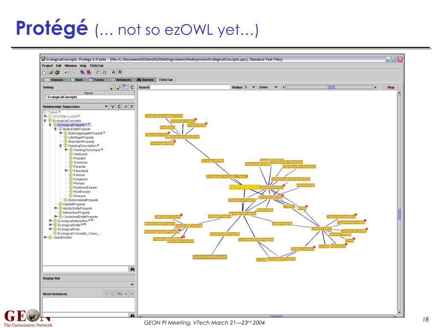Viewport: 437px width, 328px height.
Task: Select Predator in the class tree
Action: (79, 158)
